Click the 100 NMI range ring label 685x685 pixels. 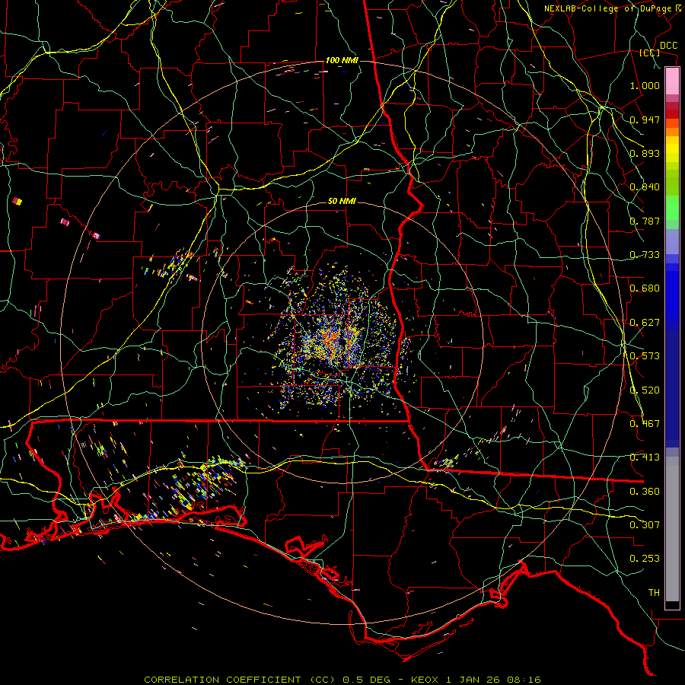[x=342, y=60]
